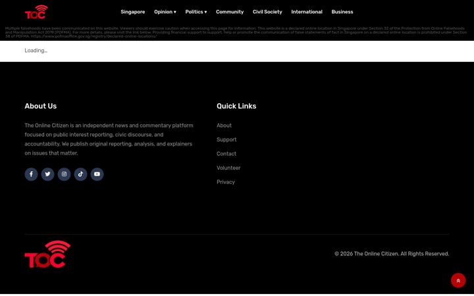Click the About Us description paragraph
Screen dimensions: 474x296
[109, 139]
